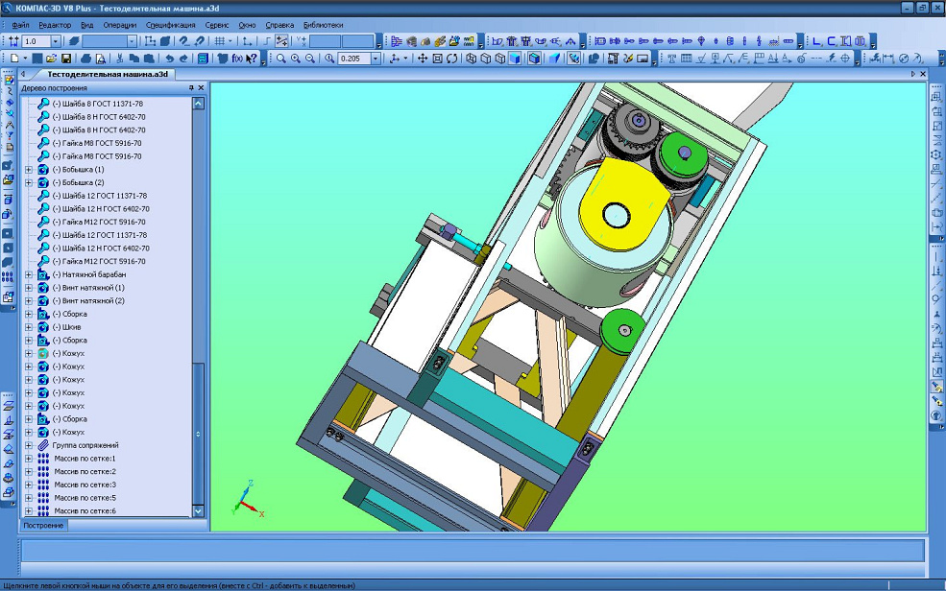Image resolution: width=946 pixels, height=591 pixels.
Task: Toggle the shaded display mode cube
Action: [515, 59]
